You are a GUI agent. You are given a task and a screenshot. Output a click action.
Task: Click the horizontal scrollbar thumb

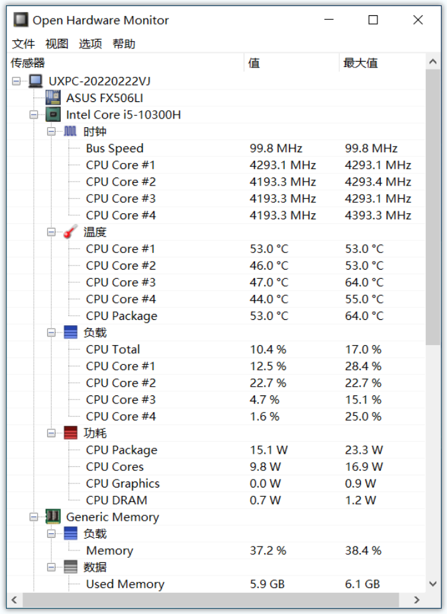211,599
